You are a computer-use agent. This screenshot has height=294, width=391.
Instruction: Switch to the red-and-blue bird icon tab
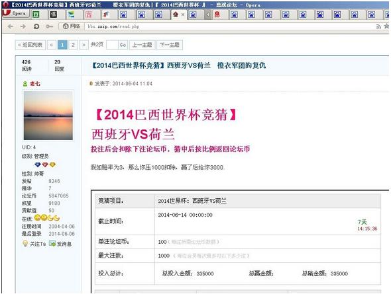106,15
